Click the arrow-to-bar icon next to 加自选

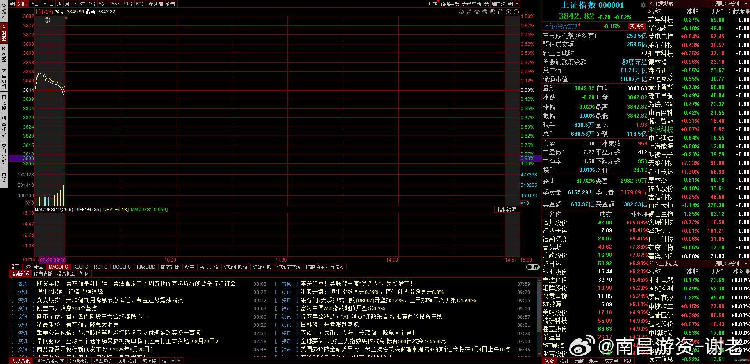(x=510, y=4)
